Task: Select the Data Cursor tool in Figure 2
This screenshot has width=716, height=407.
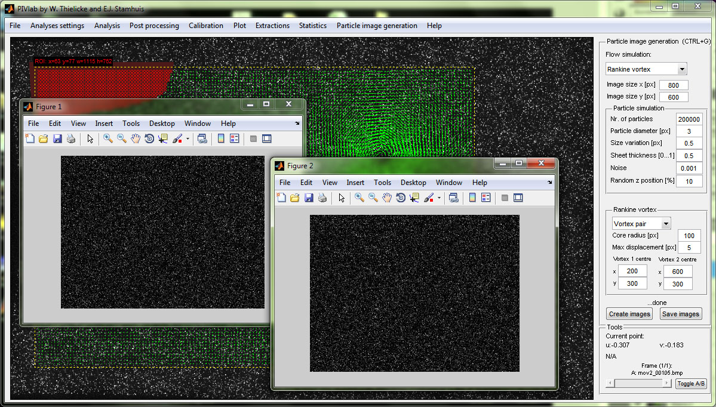Action: (414, 198)
